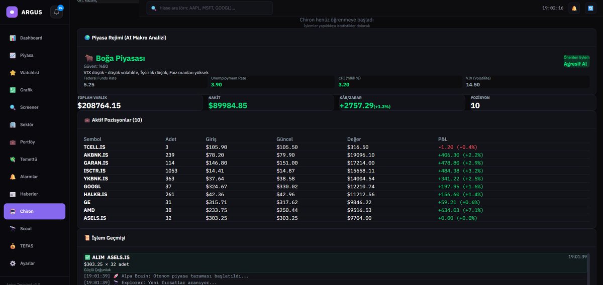Open TEFAS funds page

(34, 246)
